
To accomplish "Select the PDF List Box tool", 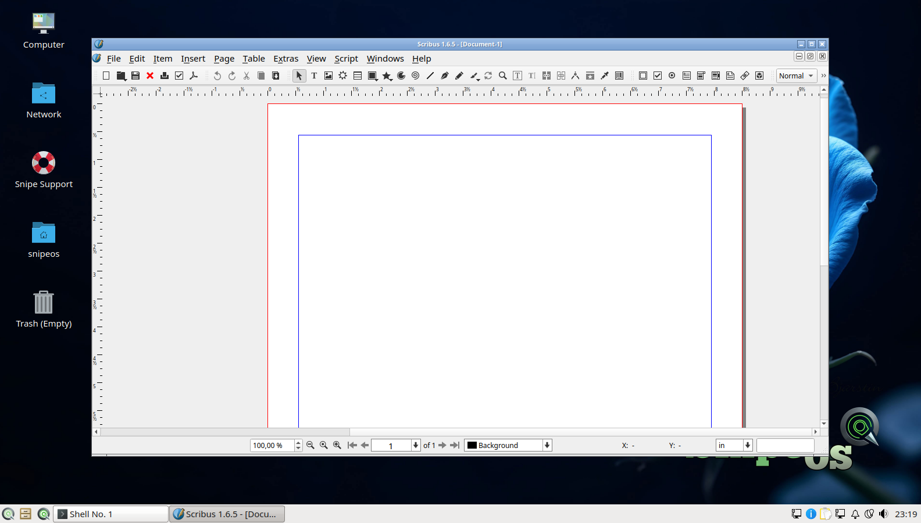I will (716, 76).
